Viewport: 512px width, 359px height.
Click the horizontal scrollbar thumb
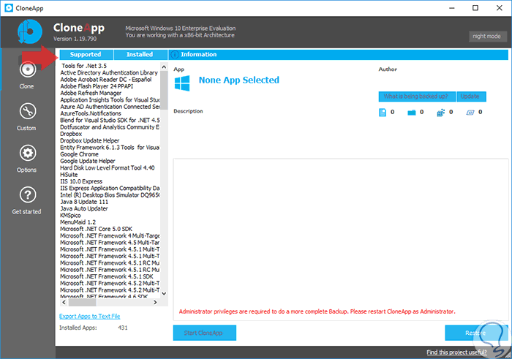[x=82, y=303]
